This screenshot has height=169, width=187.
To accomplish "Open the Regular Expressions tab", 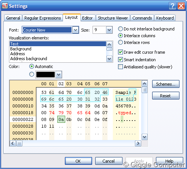I will click(x=43, y=18).
